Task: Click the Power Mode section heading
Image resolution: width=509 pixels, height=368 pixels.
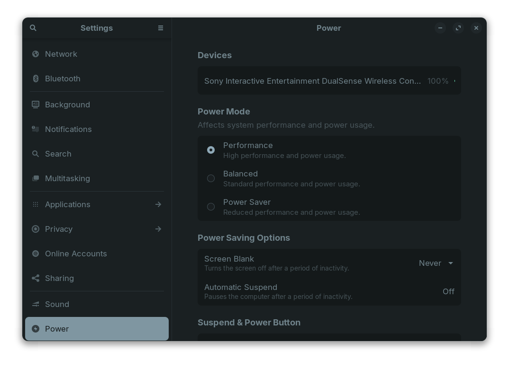Action: tap(224, 112)
